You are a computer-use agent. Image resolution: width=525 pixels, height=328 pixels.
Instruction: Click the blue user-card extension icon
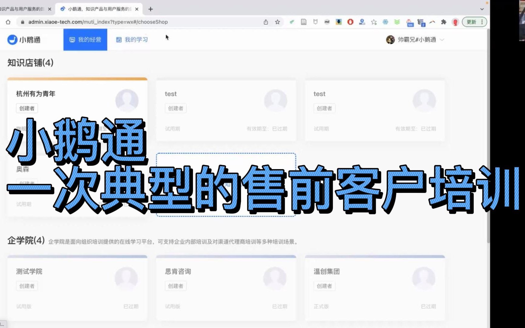[362, 22]
